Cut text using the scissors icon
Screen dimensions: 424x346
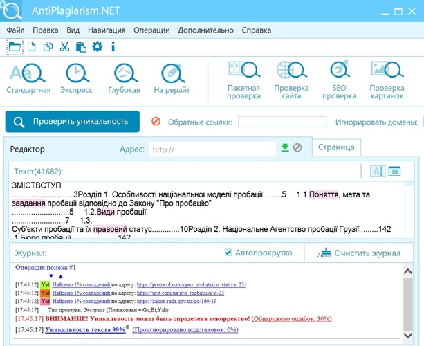point(64,46)
